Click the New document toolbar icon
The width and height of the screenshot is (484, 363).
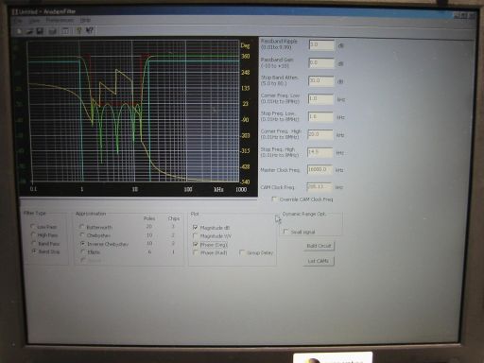19,31
